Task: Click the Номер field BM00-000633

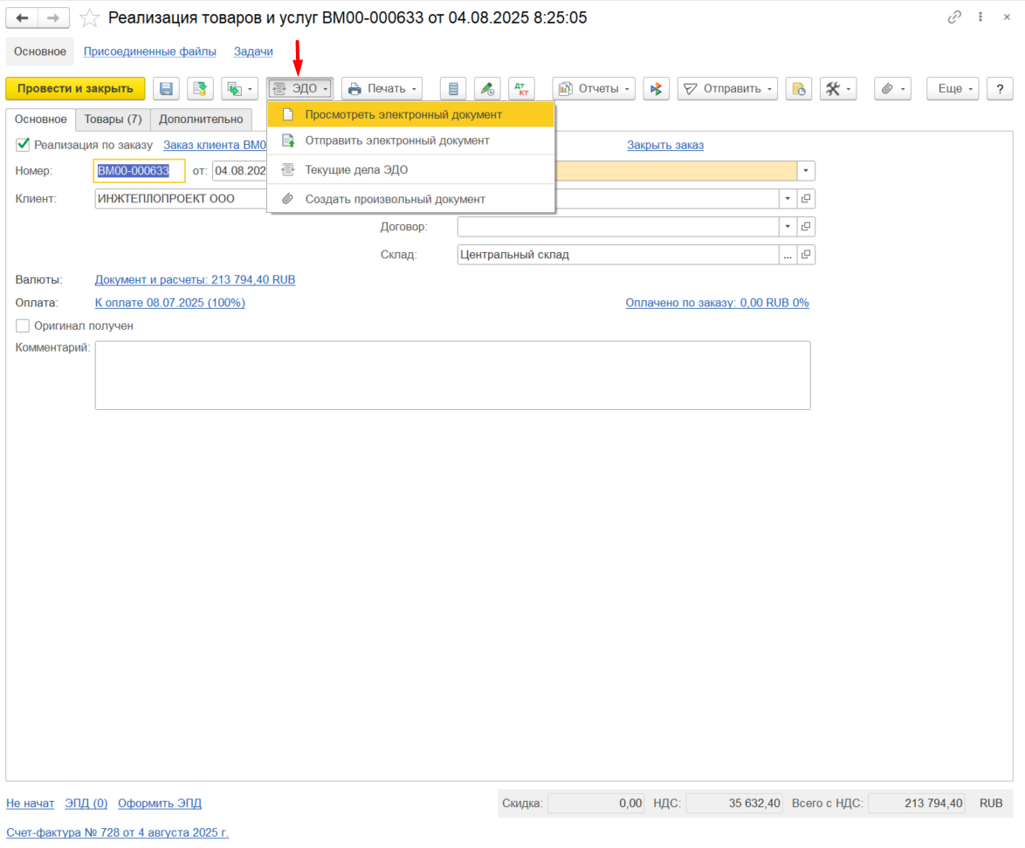Action: (139, 171)
